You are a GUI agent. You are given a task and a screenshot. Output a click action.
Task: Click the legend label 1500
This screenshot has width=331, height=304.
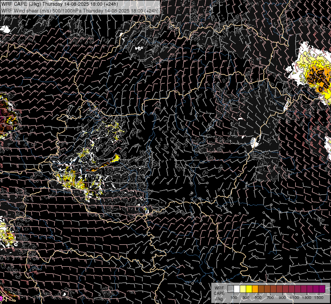tap(319, 298)
